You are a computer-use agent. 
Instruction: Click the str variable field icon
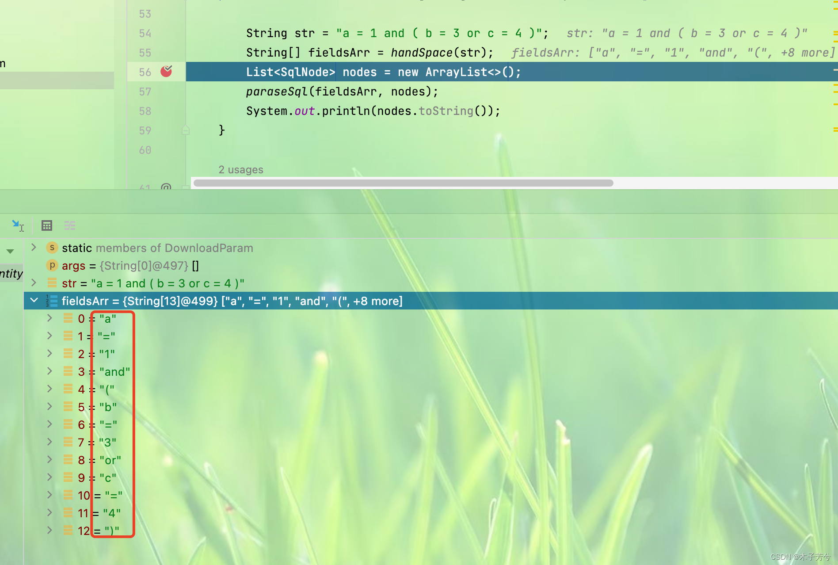(52, 282)
